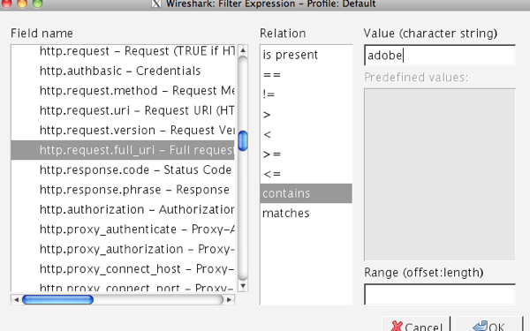This screenshot has height=331, width=530.
Task: Choose the '!=' relation
Action: pos(306,94)
